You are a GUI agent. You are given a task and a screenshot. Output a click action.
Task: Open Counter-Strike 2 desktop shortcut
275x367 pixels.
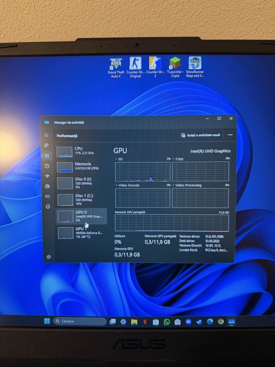click(x=155, y=67)
